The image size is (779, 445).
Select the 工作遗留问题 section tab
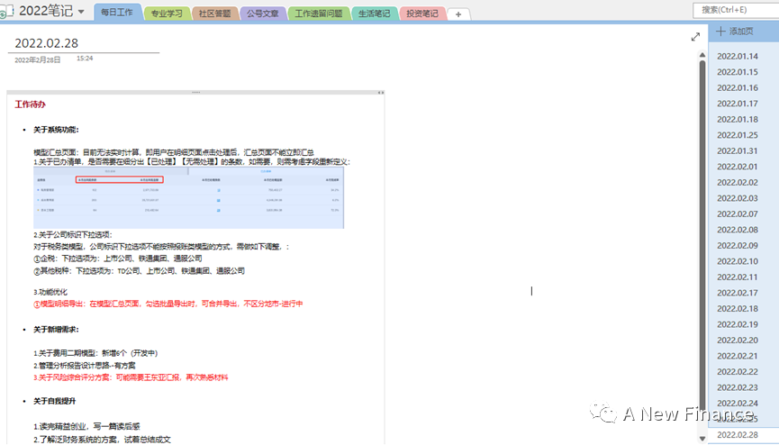(319, 14)
